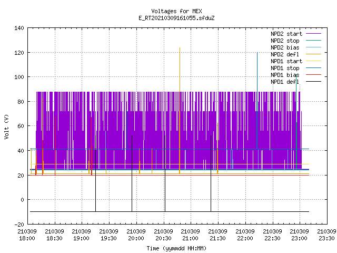Click the 'NPD1 stop' legend label

285,68
